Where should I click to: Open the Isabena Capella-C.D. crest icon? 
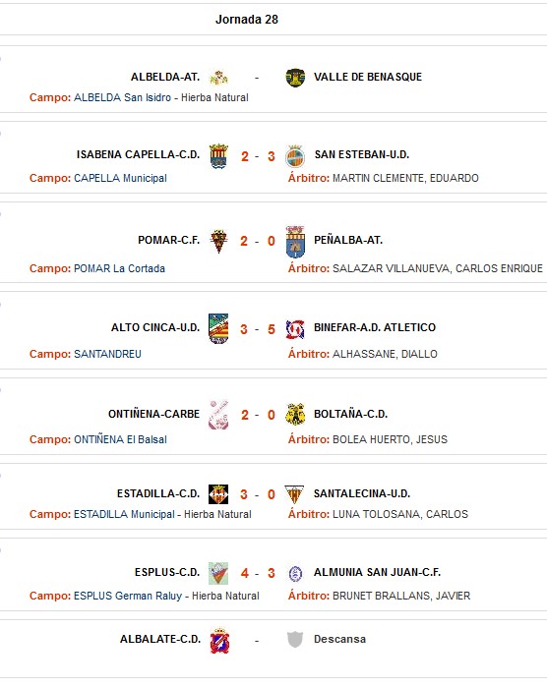pos(218,156)
